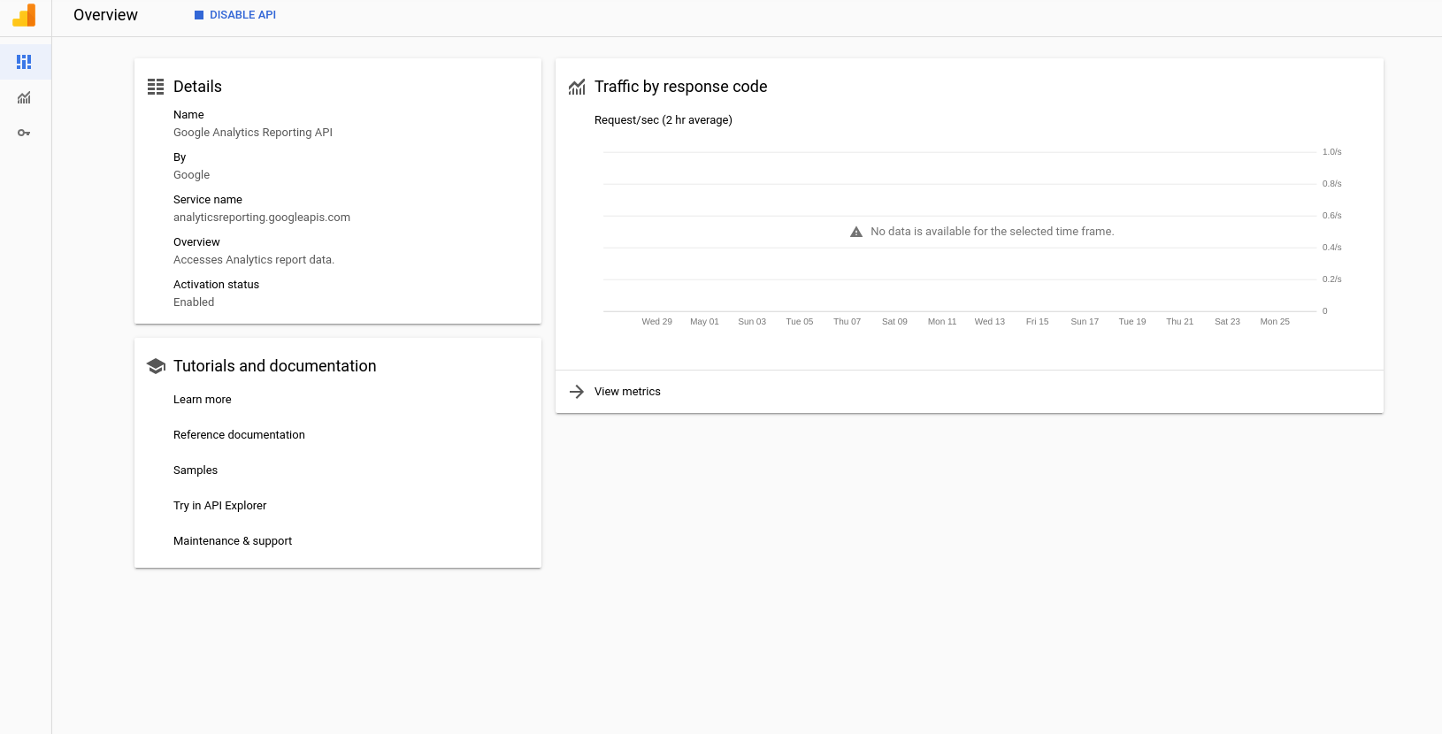Click the DISABLE API stop square icon
The width and height of the screenshot is (1442, 734).
click(x=199, y=15)
